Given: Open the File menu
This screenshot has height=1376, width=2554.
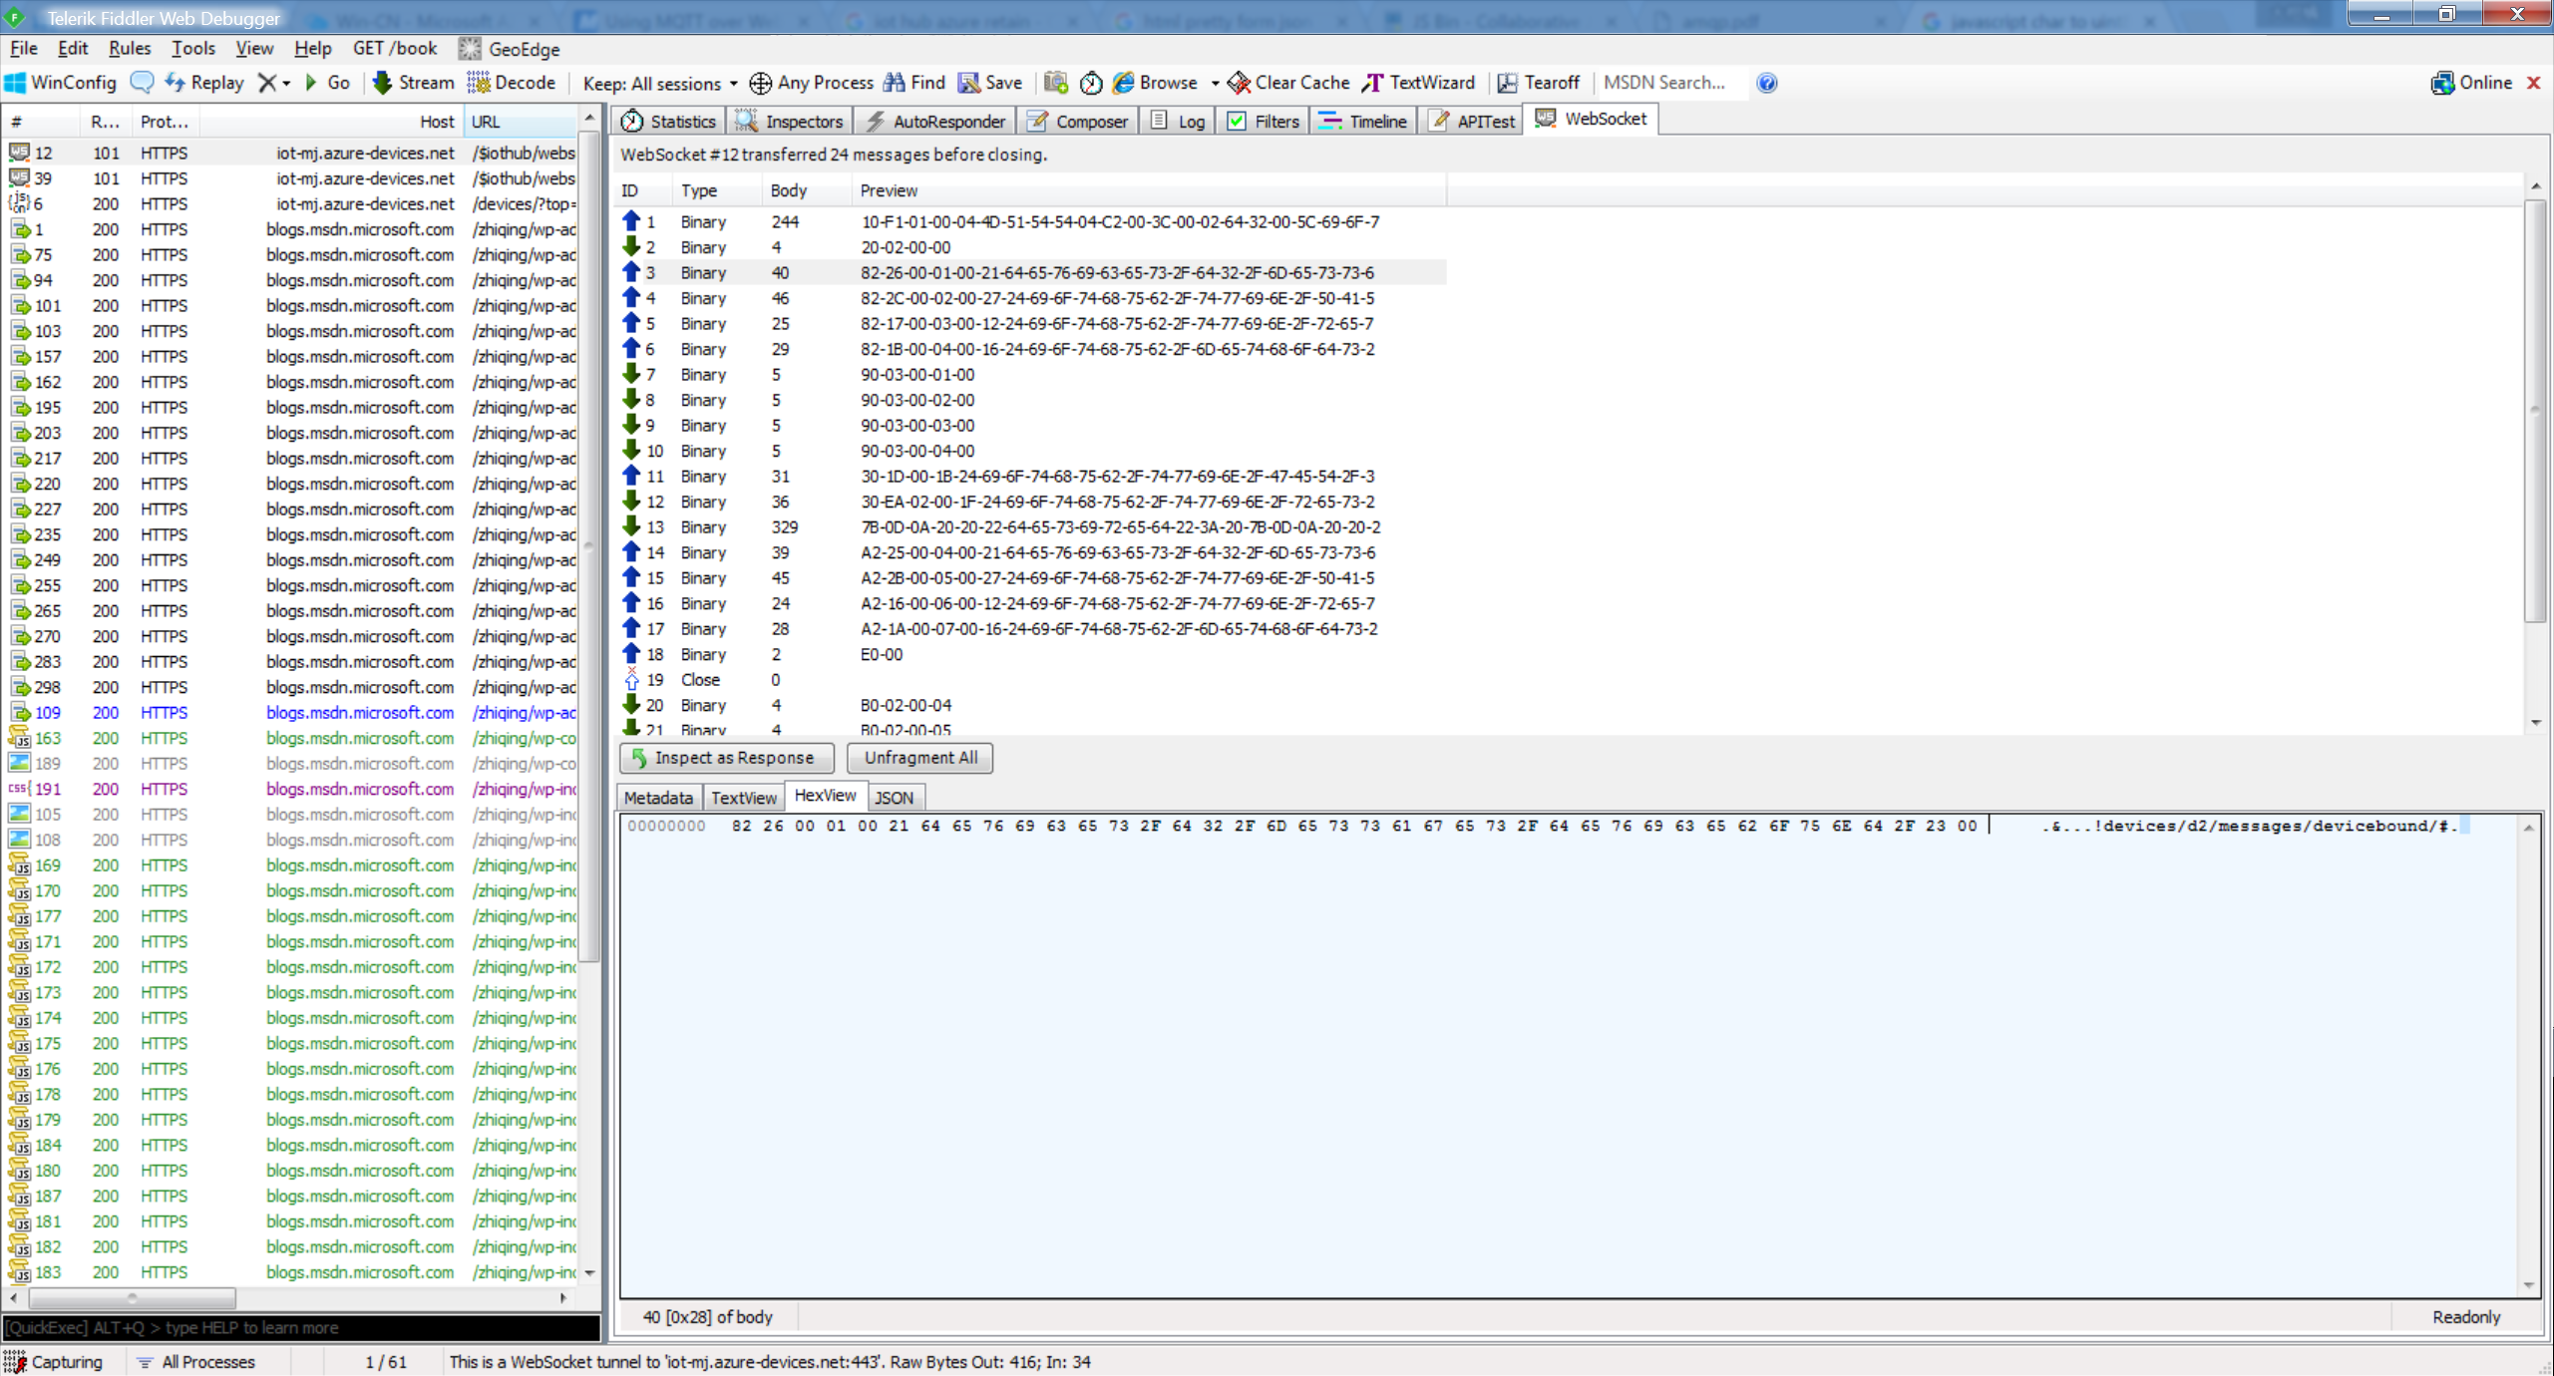Looking at the screenshot, I should [x=24, y=48].
